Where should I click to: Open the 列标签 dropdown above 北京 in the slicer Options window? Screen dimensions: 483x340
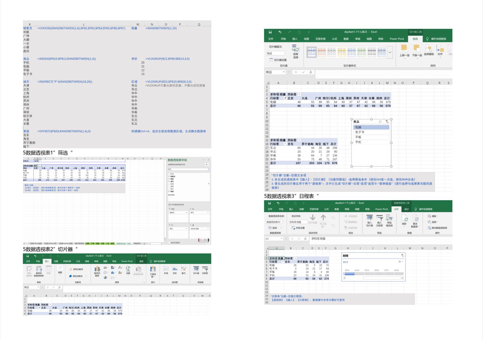point(299,94)
